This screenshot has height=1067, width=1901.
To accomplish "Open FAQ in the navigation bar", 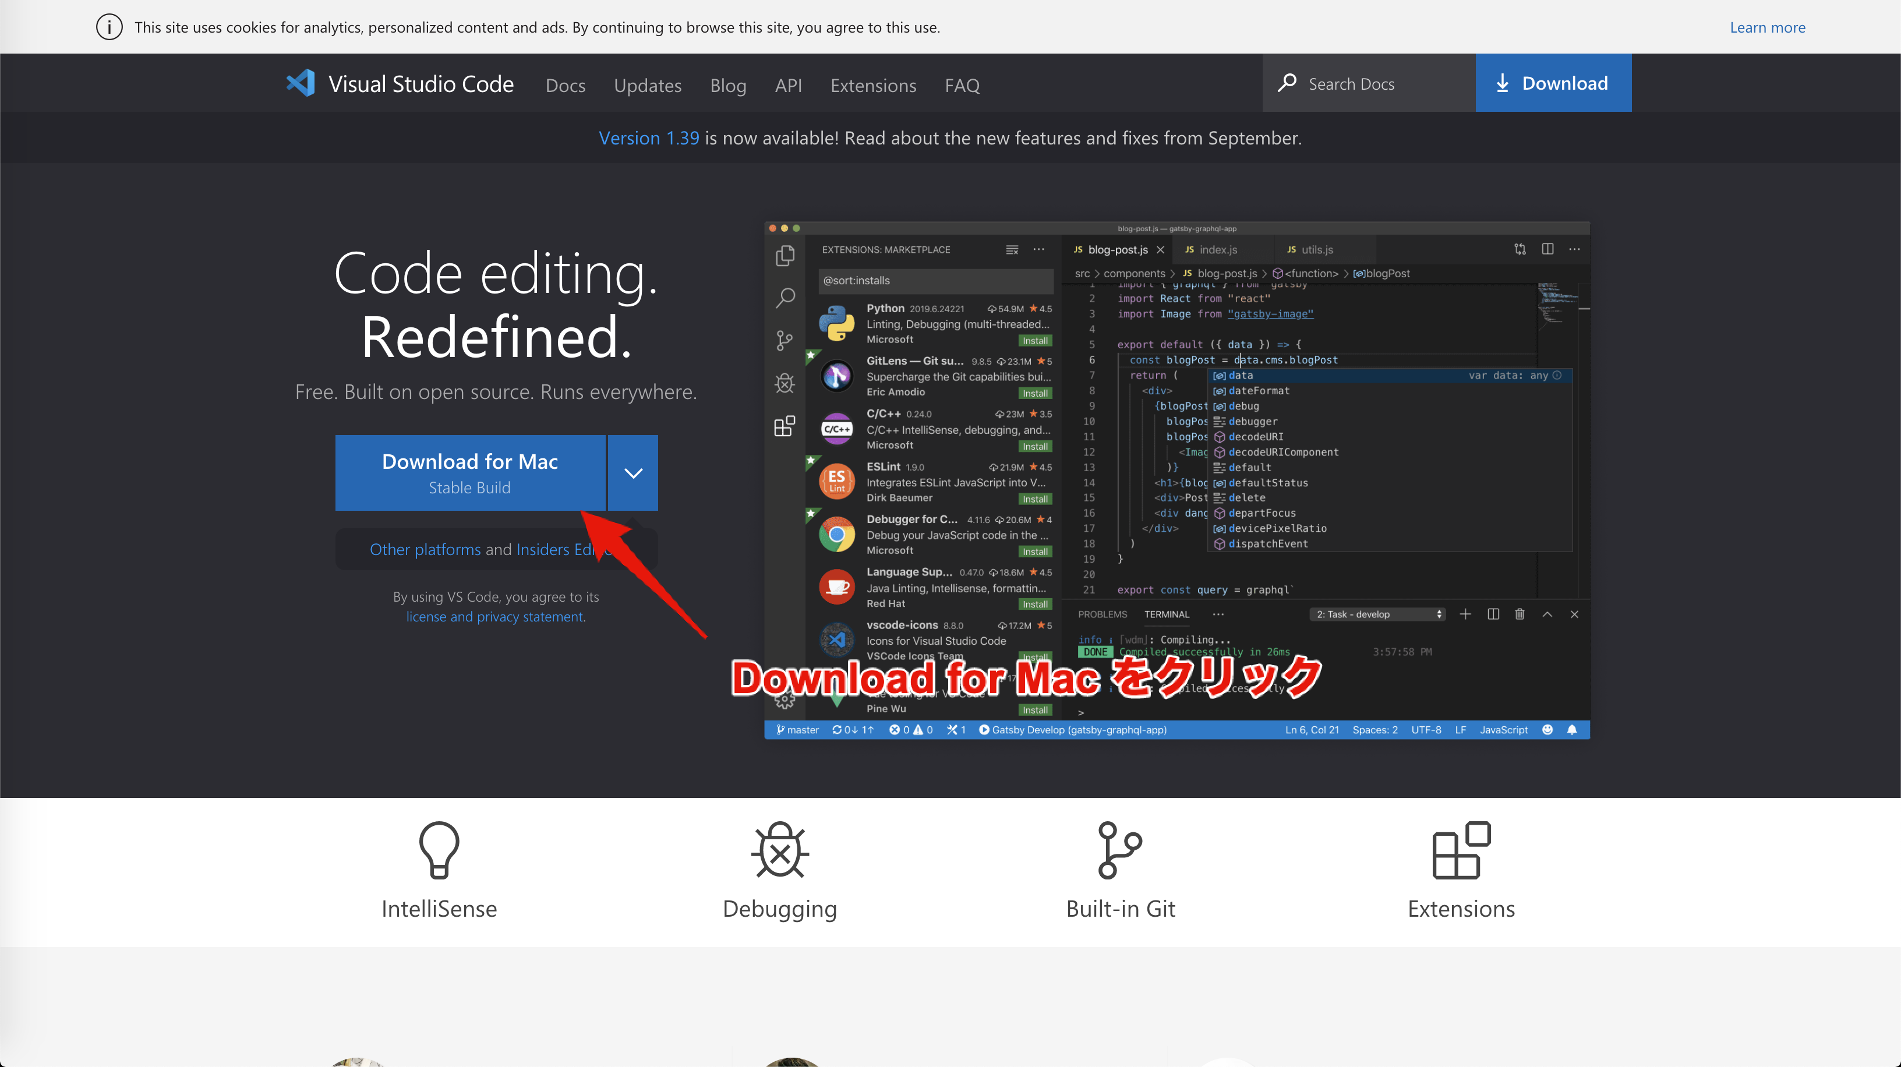I will click(962, 85).
